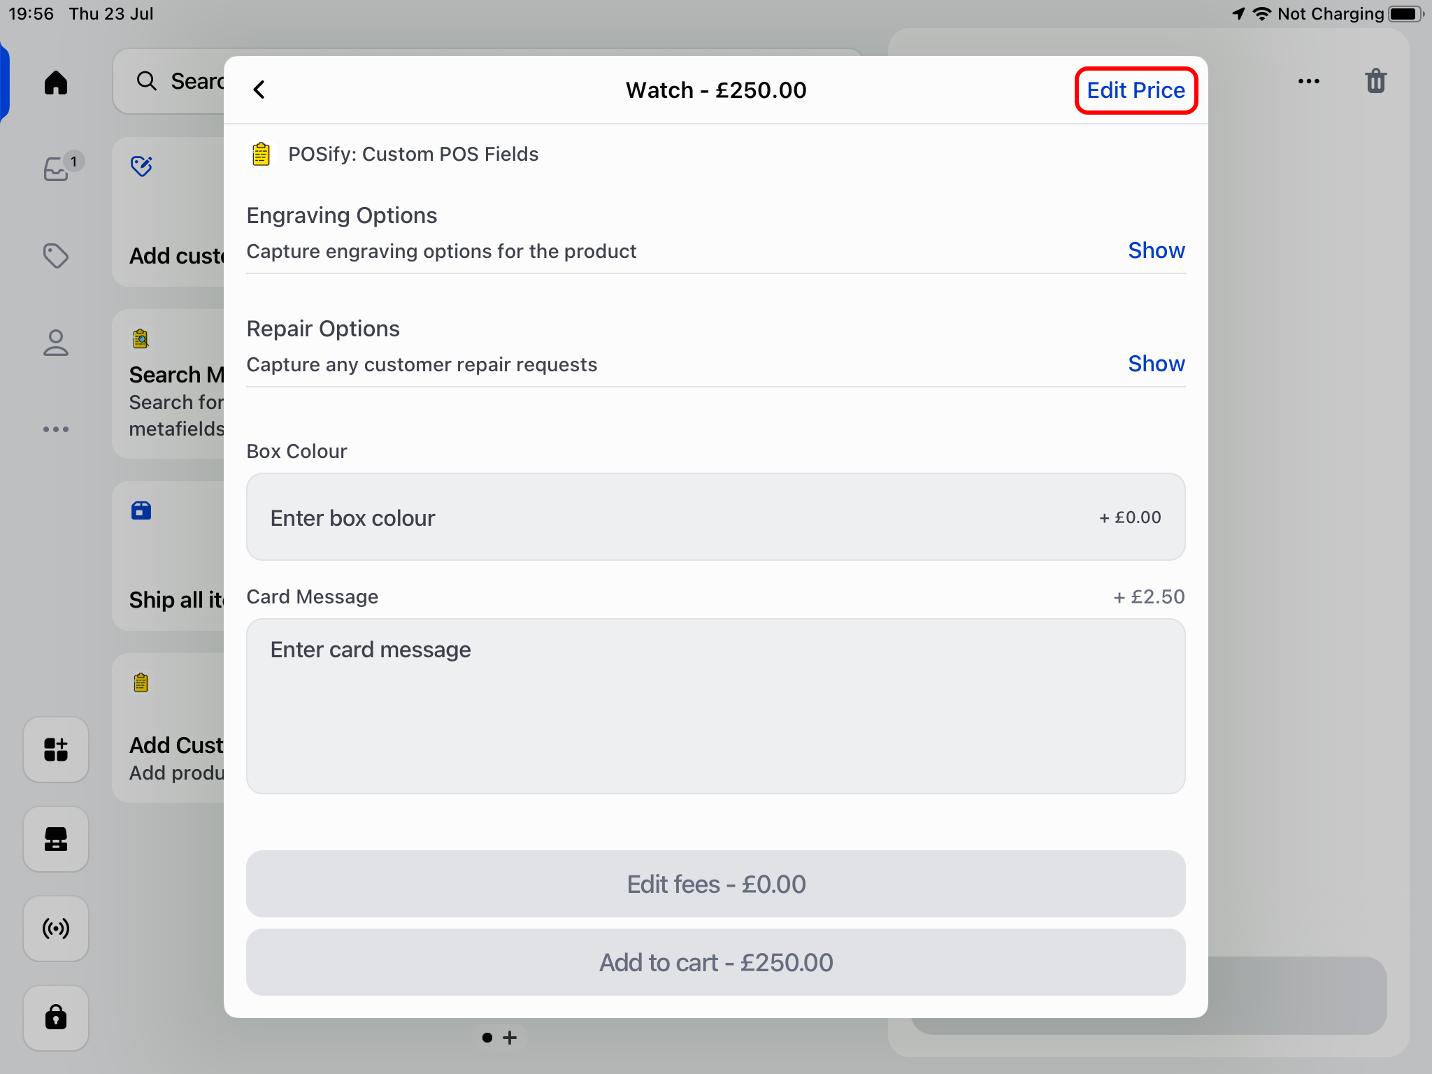The width and height of the screenshot is (1432, 1074).
Task: Show Repair Options section
Action: tap(1157, 364)
